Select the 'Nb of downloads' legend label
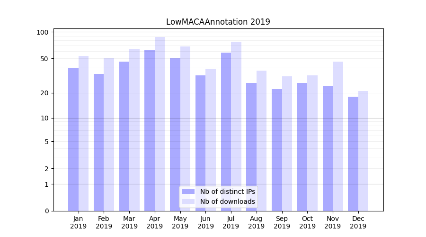The image size is (426, 237). [x=227, y=201]
